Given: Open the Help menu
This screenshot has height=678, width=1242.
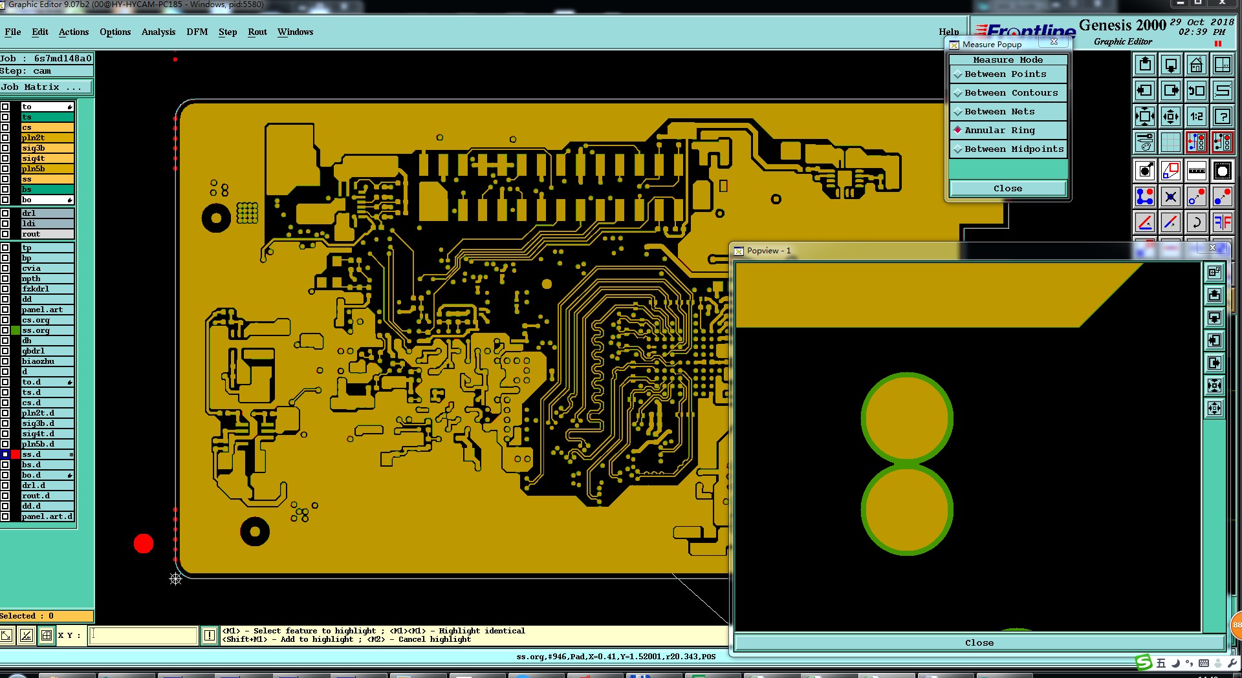Looking at the screenshot, I should coord(949,32).
